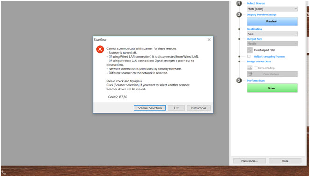Open Preferences... at the panel bottom
This screenshot has width=310, height=177.
click(249, 161)
